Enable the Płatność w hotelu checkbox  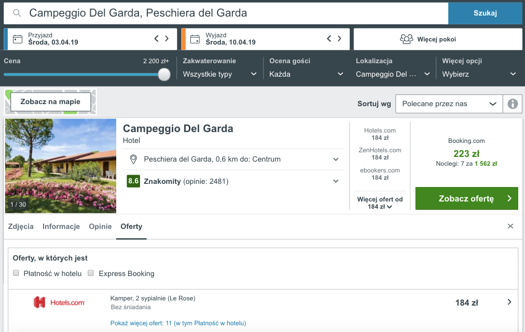tap(16, 273)
